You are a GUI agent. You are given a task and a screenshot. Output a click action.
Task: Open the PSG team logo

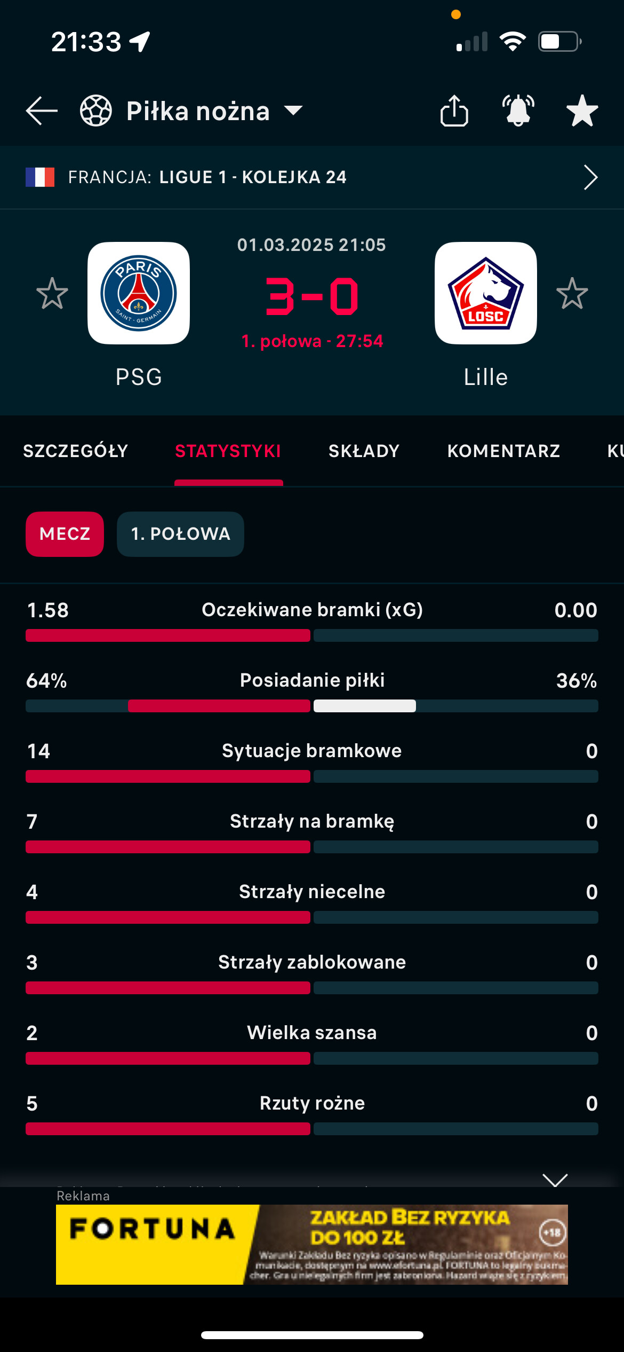(139, 293)
